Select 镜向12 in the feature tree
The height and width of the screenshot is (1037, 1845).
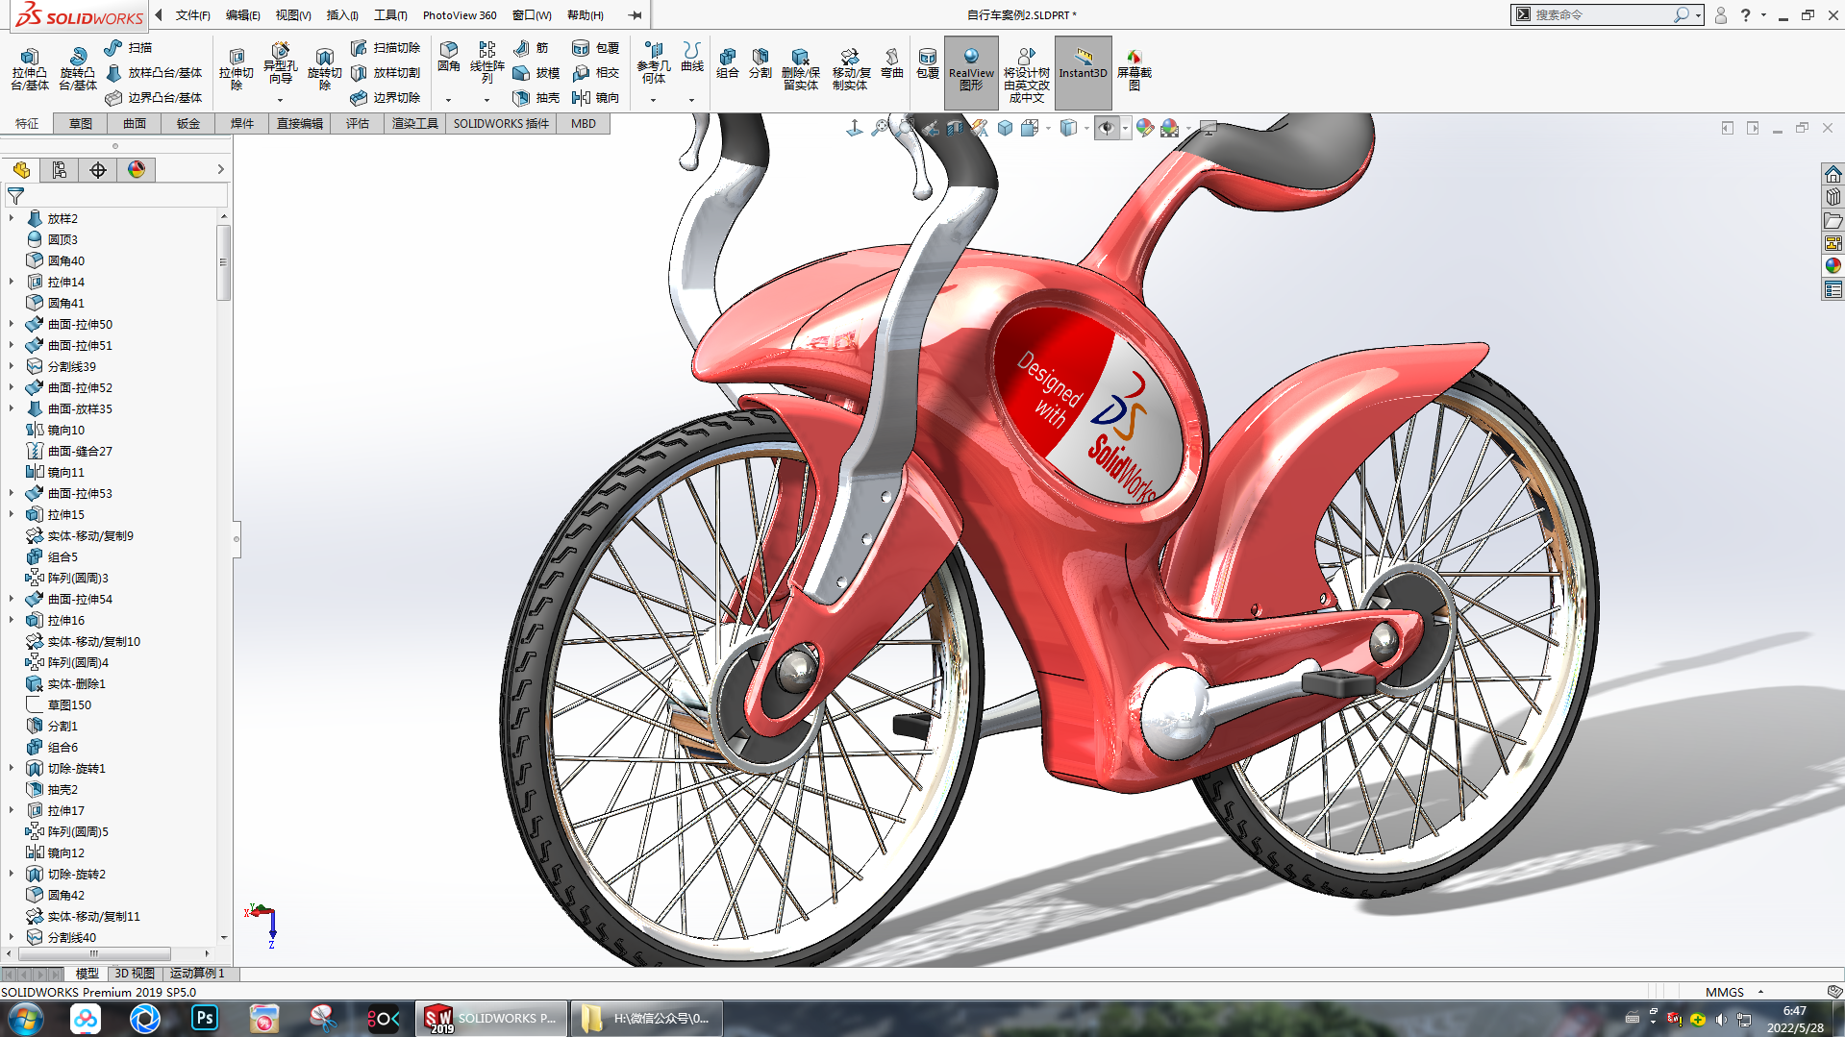click(66, 852)
